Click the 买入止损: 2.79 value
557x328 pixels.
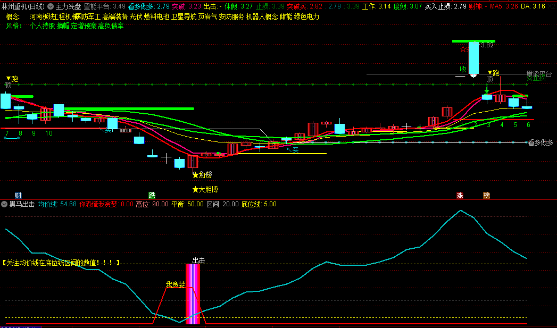[x=445, y=6]
